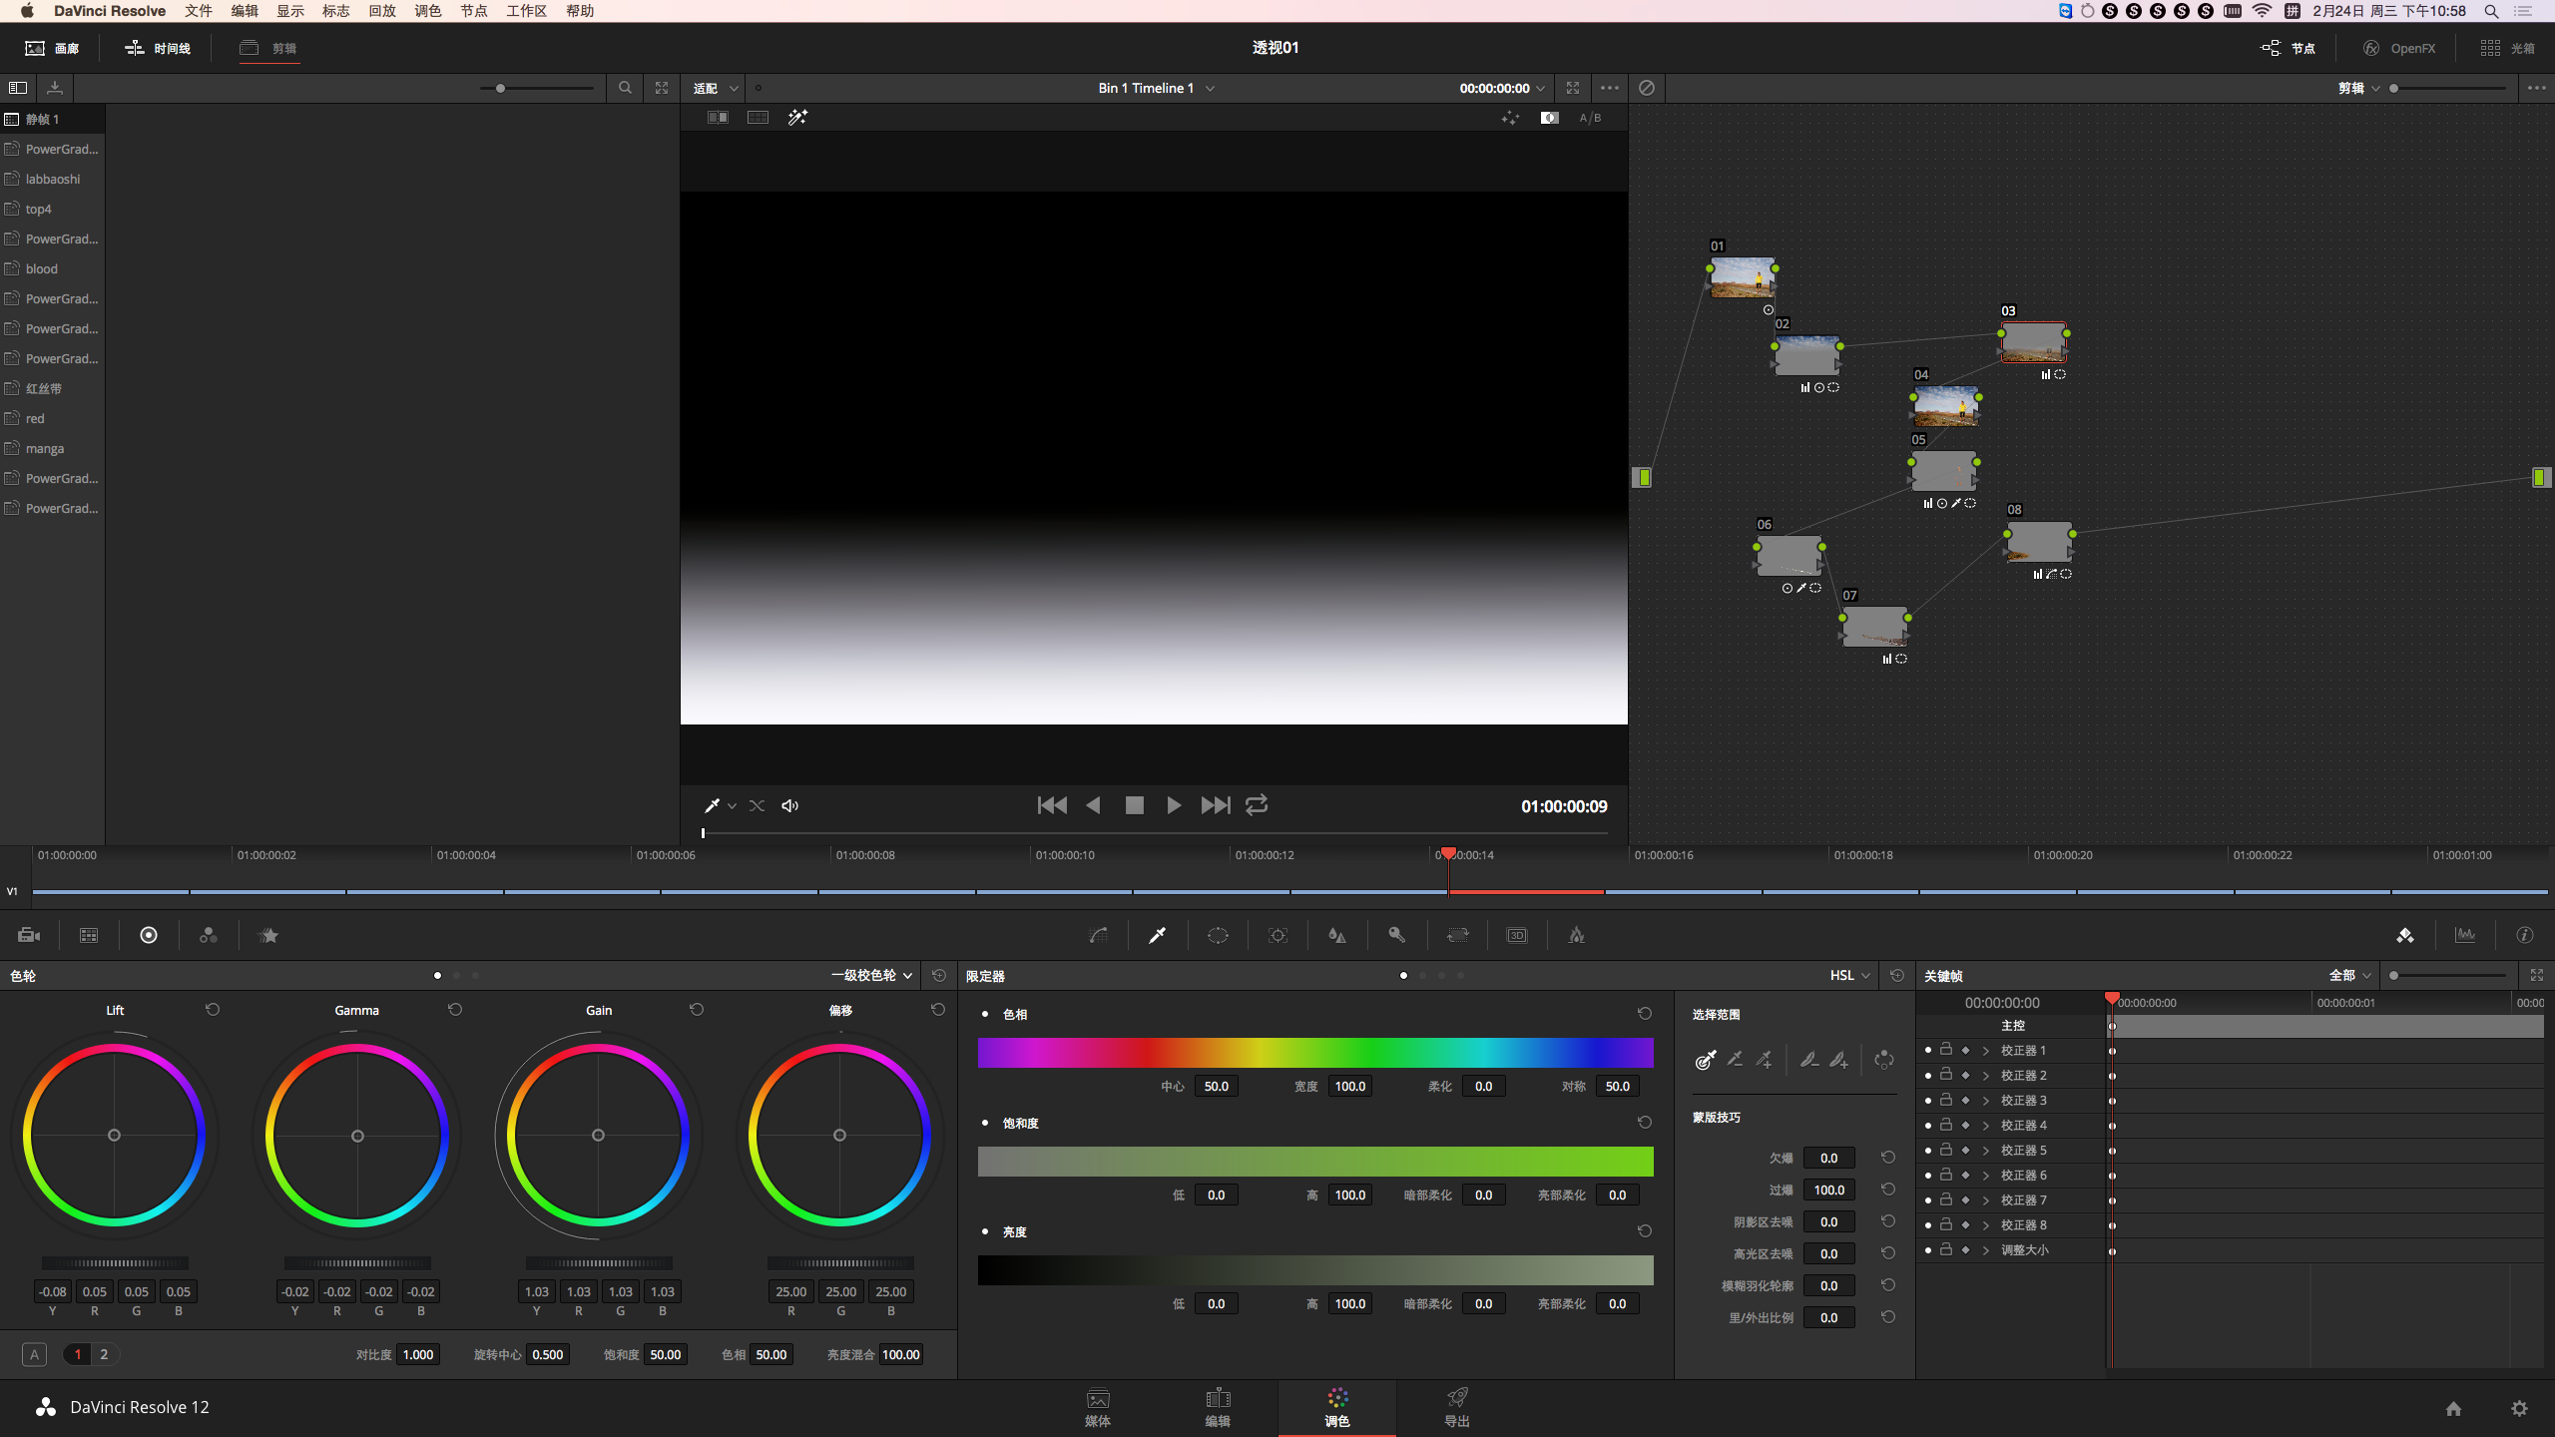Open the 适配 viewer zoom dropdown
2555x1437 pixels.
pos(716,88)
